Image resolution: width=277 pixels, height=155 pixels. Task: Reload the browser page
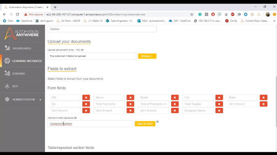tap(17, 14)
